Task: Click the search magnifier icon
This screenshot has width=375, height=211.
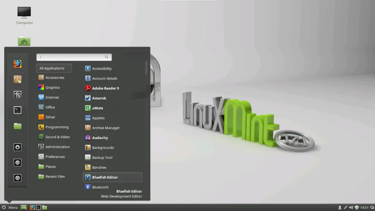Action: pos(107,57)
